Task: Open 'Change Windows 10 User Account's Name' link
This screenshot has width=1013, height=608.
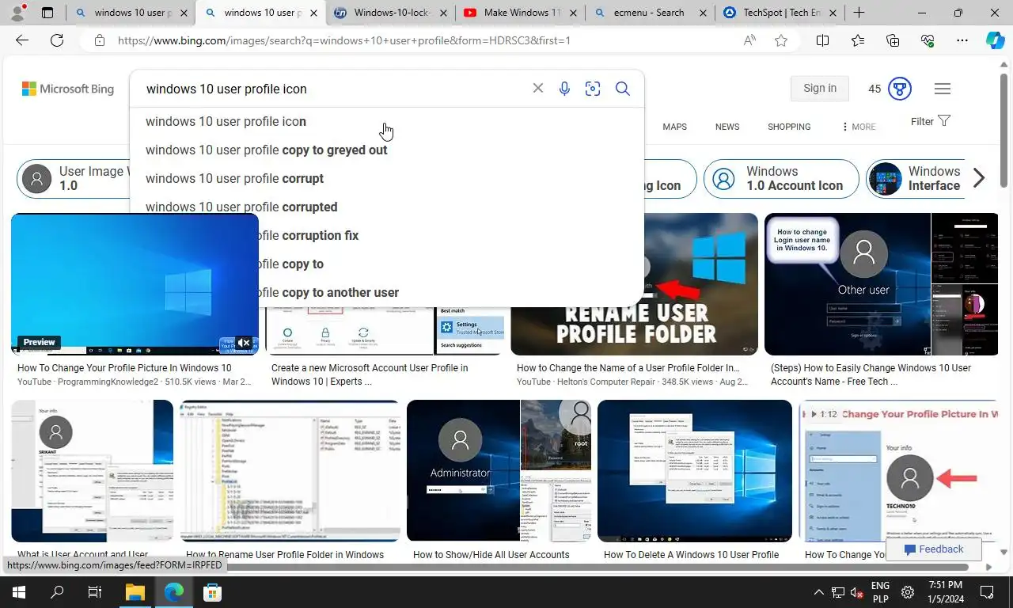Action: point(871,374)
